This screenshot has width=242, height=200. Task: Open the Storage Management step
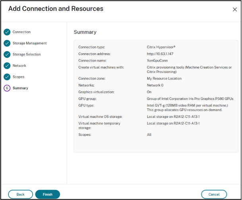tap(29, 43)
